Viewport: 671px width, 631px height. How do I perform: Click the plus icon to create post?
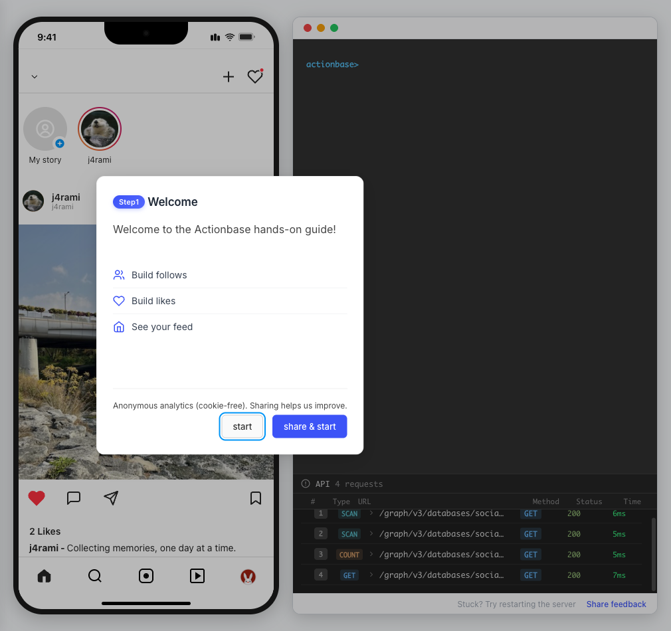click(229, 77)
